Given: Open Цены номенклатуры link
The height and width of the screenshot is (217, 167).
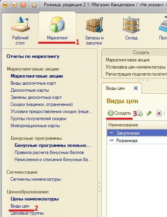Looking at the screenshot, I should pyautogui.click(x=35, y=199).
